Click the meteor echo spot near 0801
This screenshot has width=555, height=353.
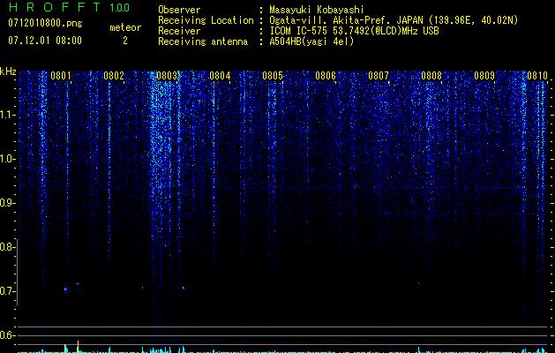66,289
